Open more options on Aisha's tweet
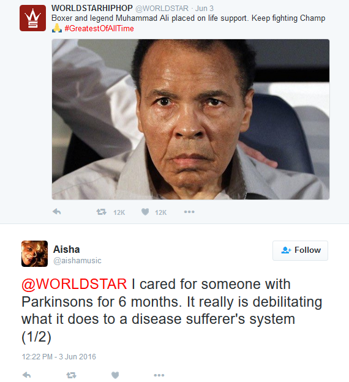The width and height of the screenshot is (349, 382). tap(159, 375)
